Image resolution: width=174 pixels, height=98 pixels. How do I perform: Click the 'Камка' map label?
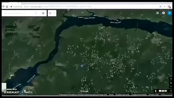point(81,17)
